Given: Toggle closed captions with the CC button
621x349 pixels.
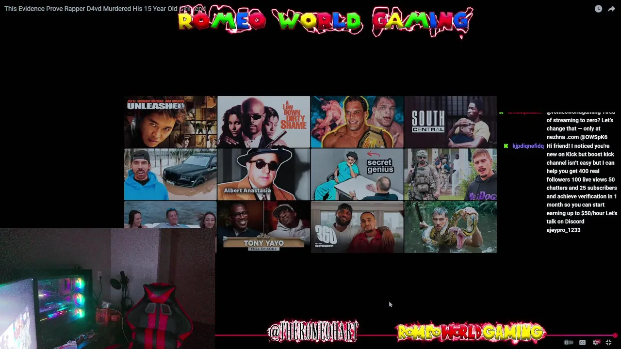Looking at the screenshot, I should coord(582,342).
